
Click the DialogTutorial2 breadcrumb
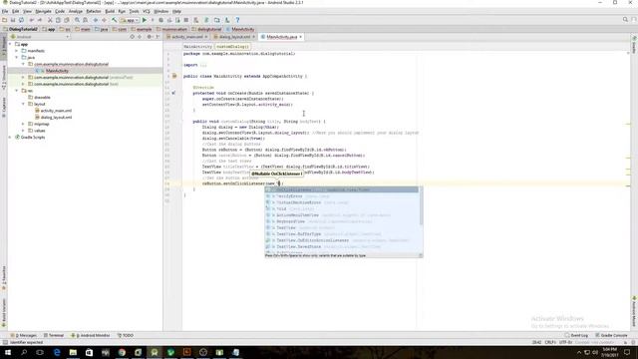20,29
